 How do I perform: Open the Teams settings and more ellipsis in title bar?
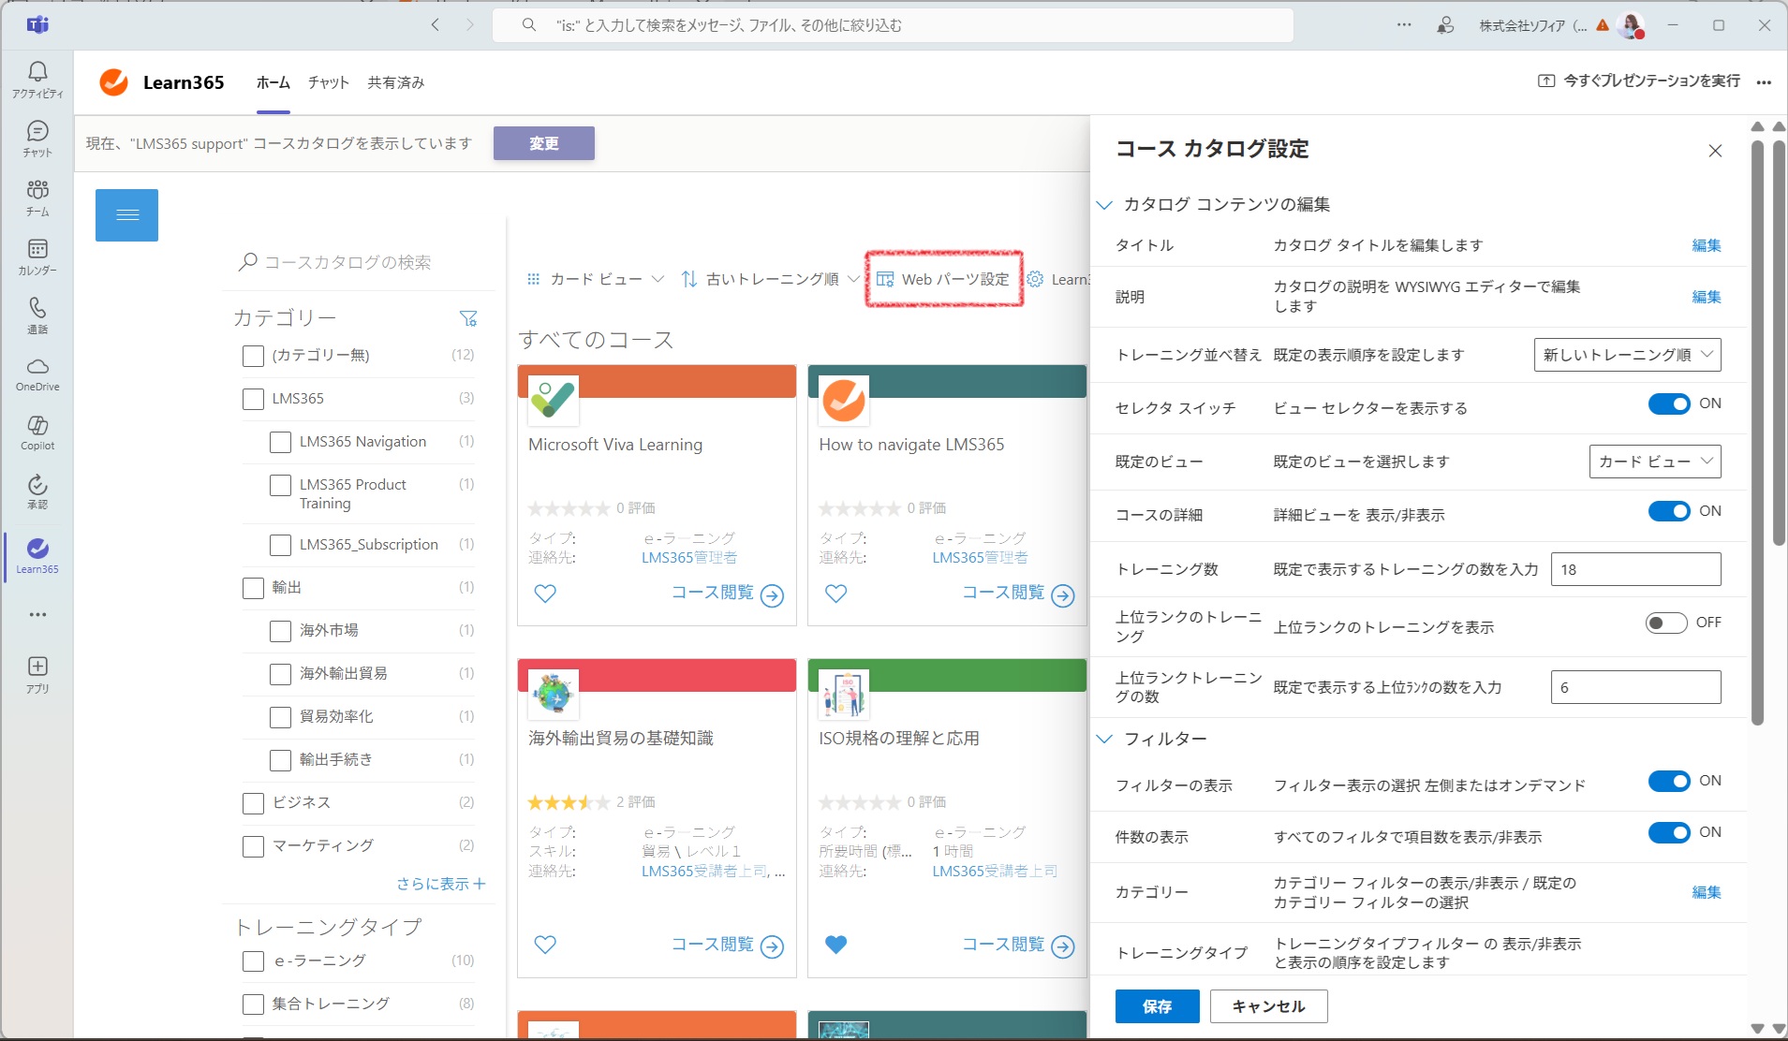[x=1404, y=25]
